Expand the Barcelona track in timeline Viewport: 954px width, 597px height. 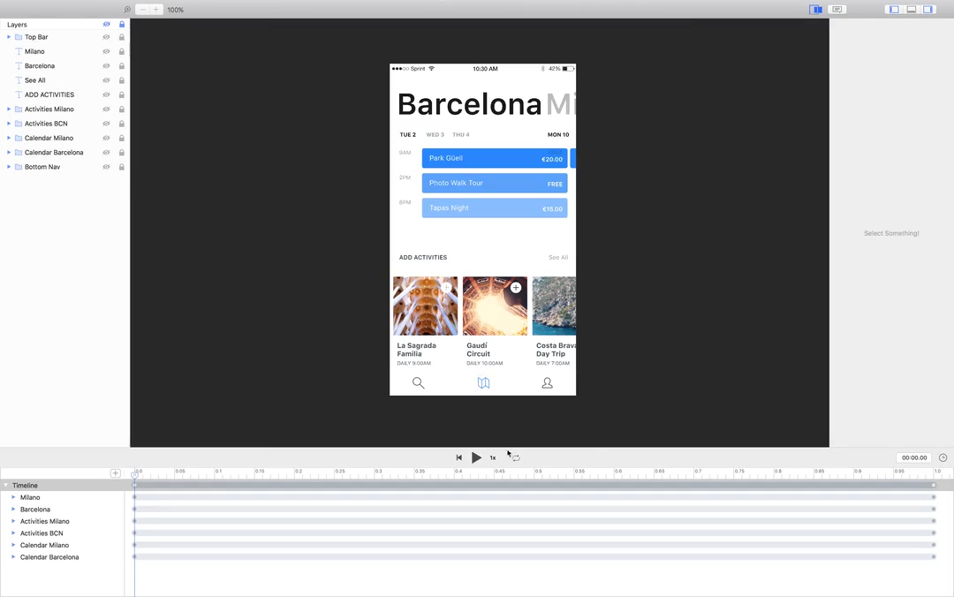pyautogui.click(x=13, y=510)
